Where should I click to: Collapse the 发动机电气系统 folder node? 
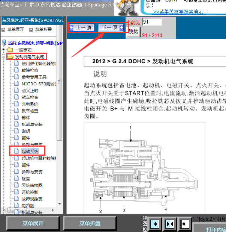click(x=3, y=56)
